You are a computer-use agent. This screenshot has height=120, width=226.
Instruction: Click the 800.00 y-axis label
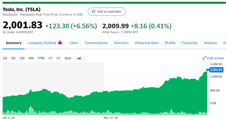tap(215, 90)
